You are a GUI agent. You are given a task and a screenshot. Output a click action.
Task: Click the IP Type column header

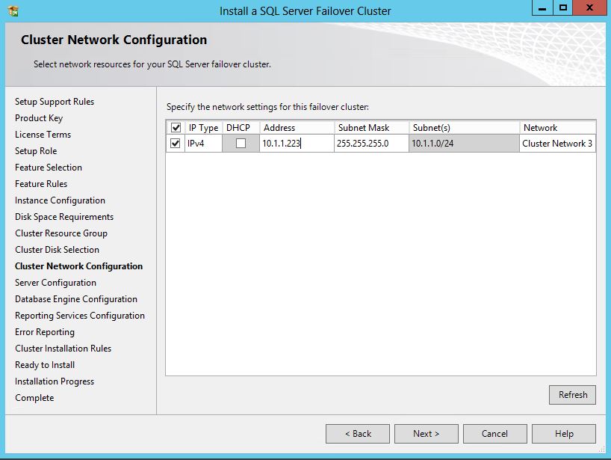[203, 128]
